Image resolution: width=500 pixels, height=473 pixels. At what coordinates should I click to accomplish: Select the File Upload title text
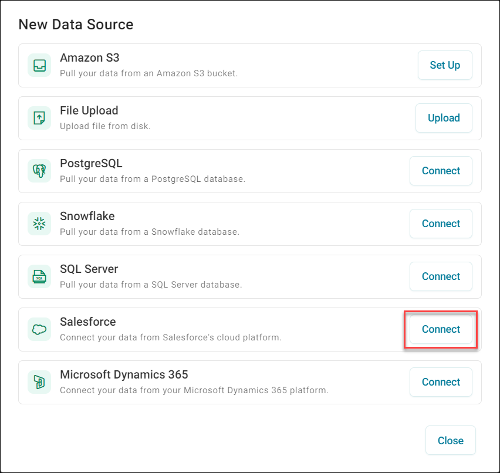point(89,110)
